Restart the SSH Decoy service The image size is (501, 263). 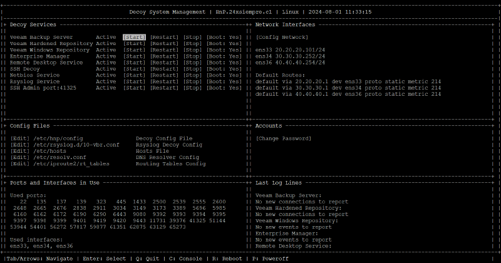164,69
